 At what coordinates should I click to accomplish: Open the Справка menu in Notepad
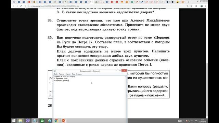tap(79, 74)
